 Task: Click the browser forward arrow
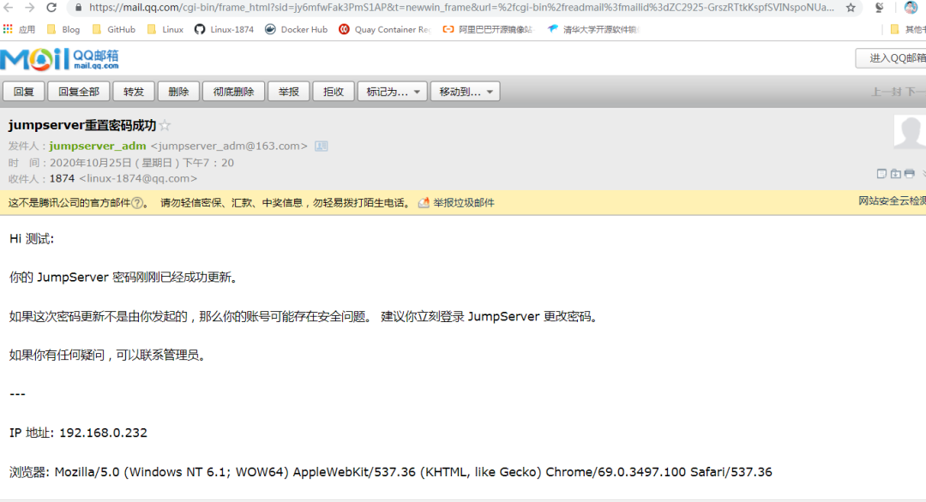point(29,8)
